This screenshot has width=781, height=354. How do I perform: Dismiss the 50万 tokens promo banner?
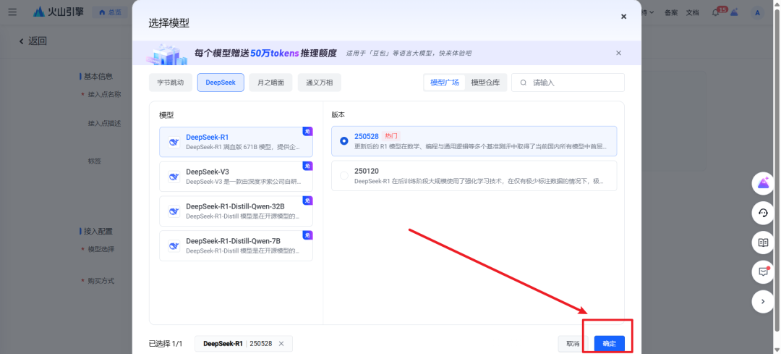coord(618,53)
